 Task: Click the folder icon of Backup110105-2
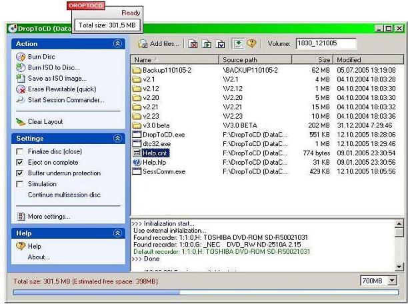pos(137,70)
